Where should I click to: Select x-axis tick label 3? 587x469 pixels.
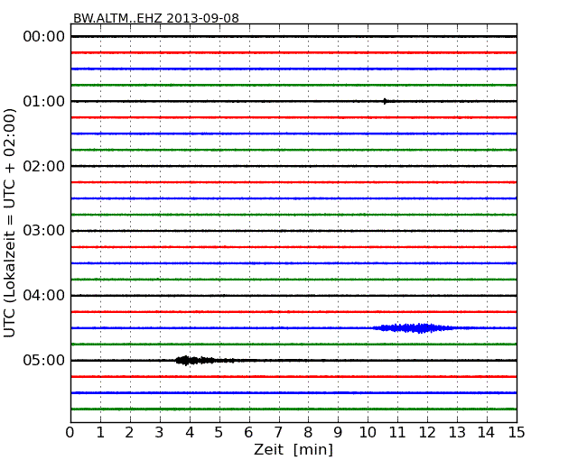pyautogui.click(x=160, y=433)
